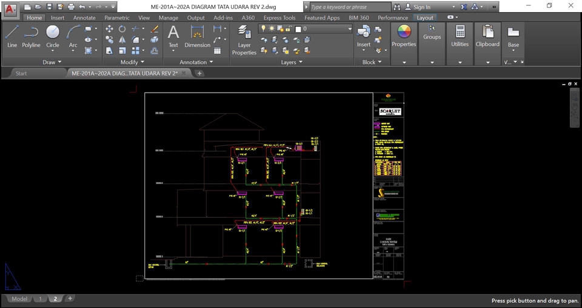Expand the Layers panel
This screenshot has height=308, width=582.
(x=292, y=62)
